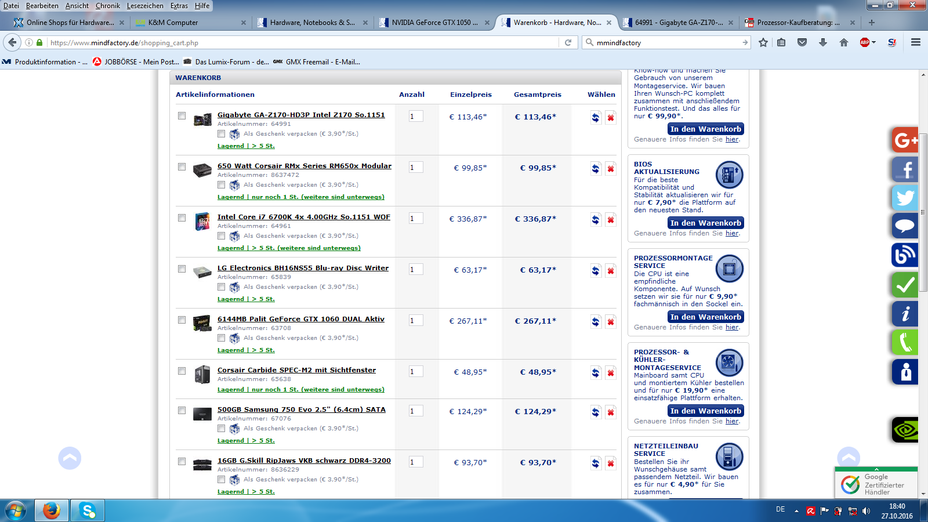This screenshot has height=522, width=928.
Task: Open Skype from the Windows taskbar
Action: click(x=88, y=510)
